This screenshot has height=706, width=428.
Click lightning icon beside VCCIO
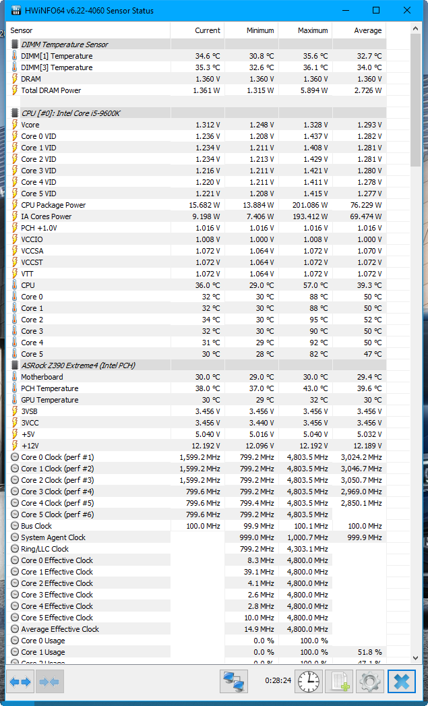click(x=15, y=239)
